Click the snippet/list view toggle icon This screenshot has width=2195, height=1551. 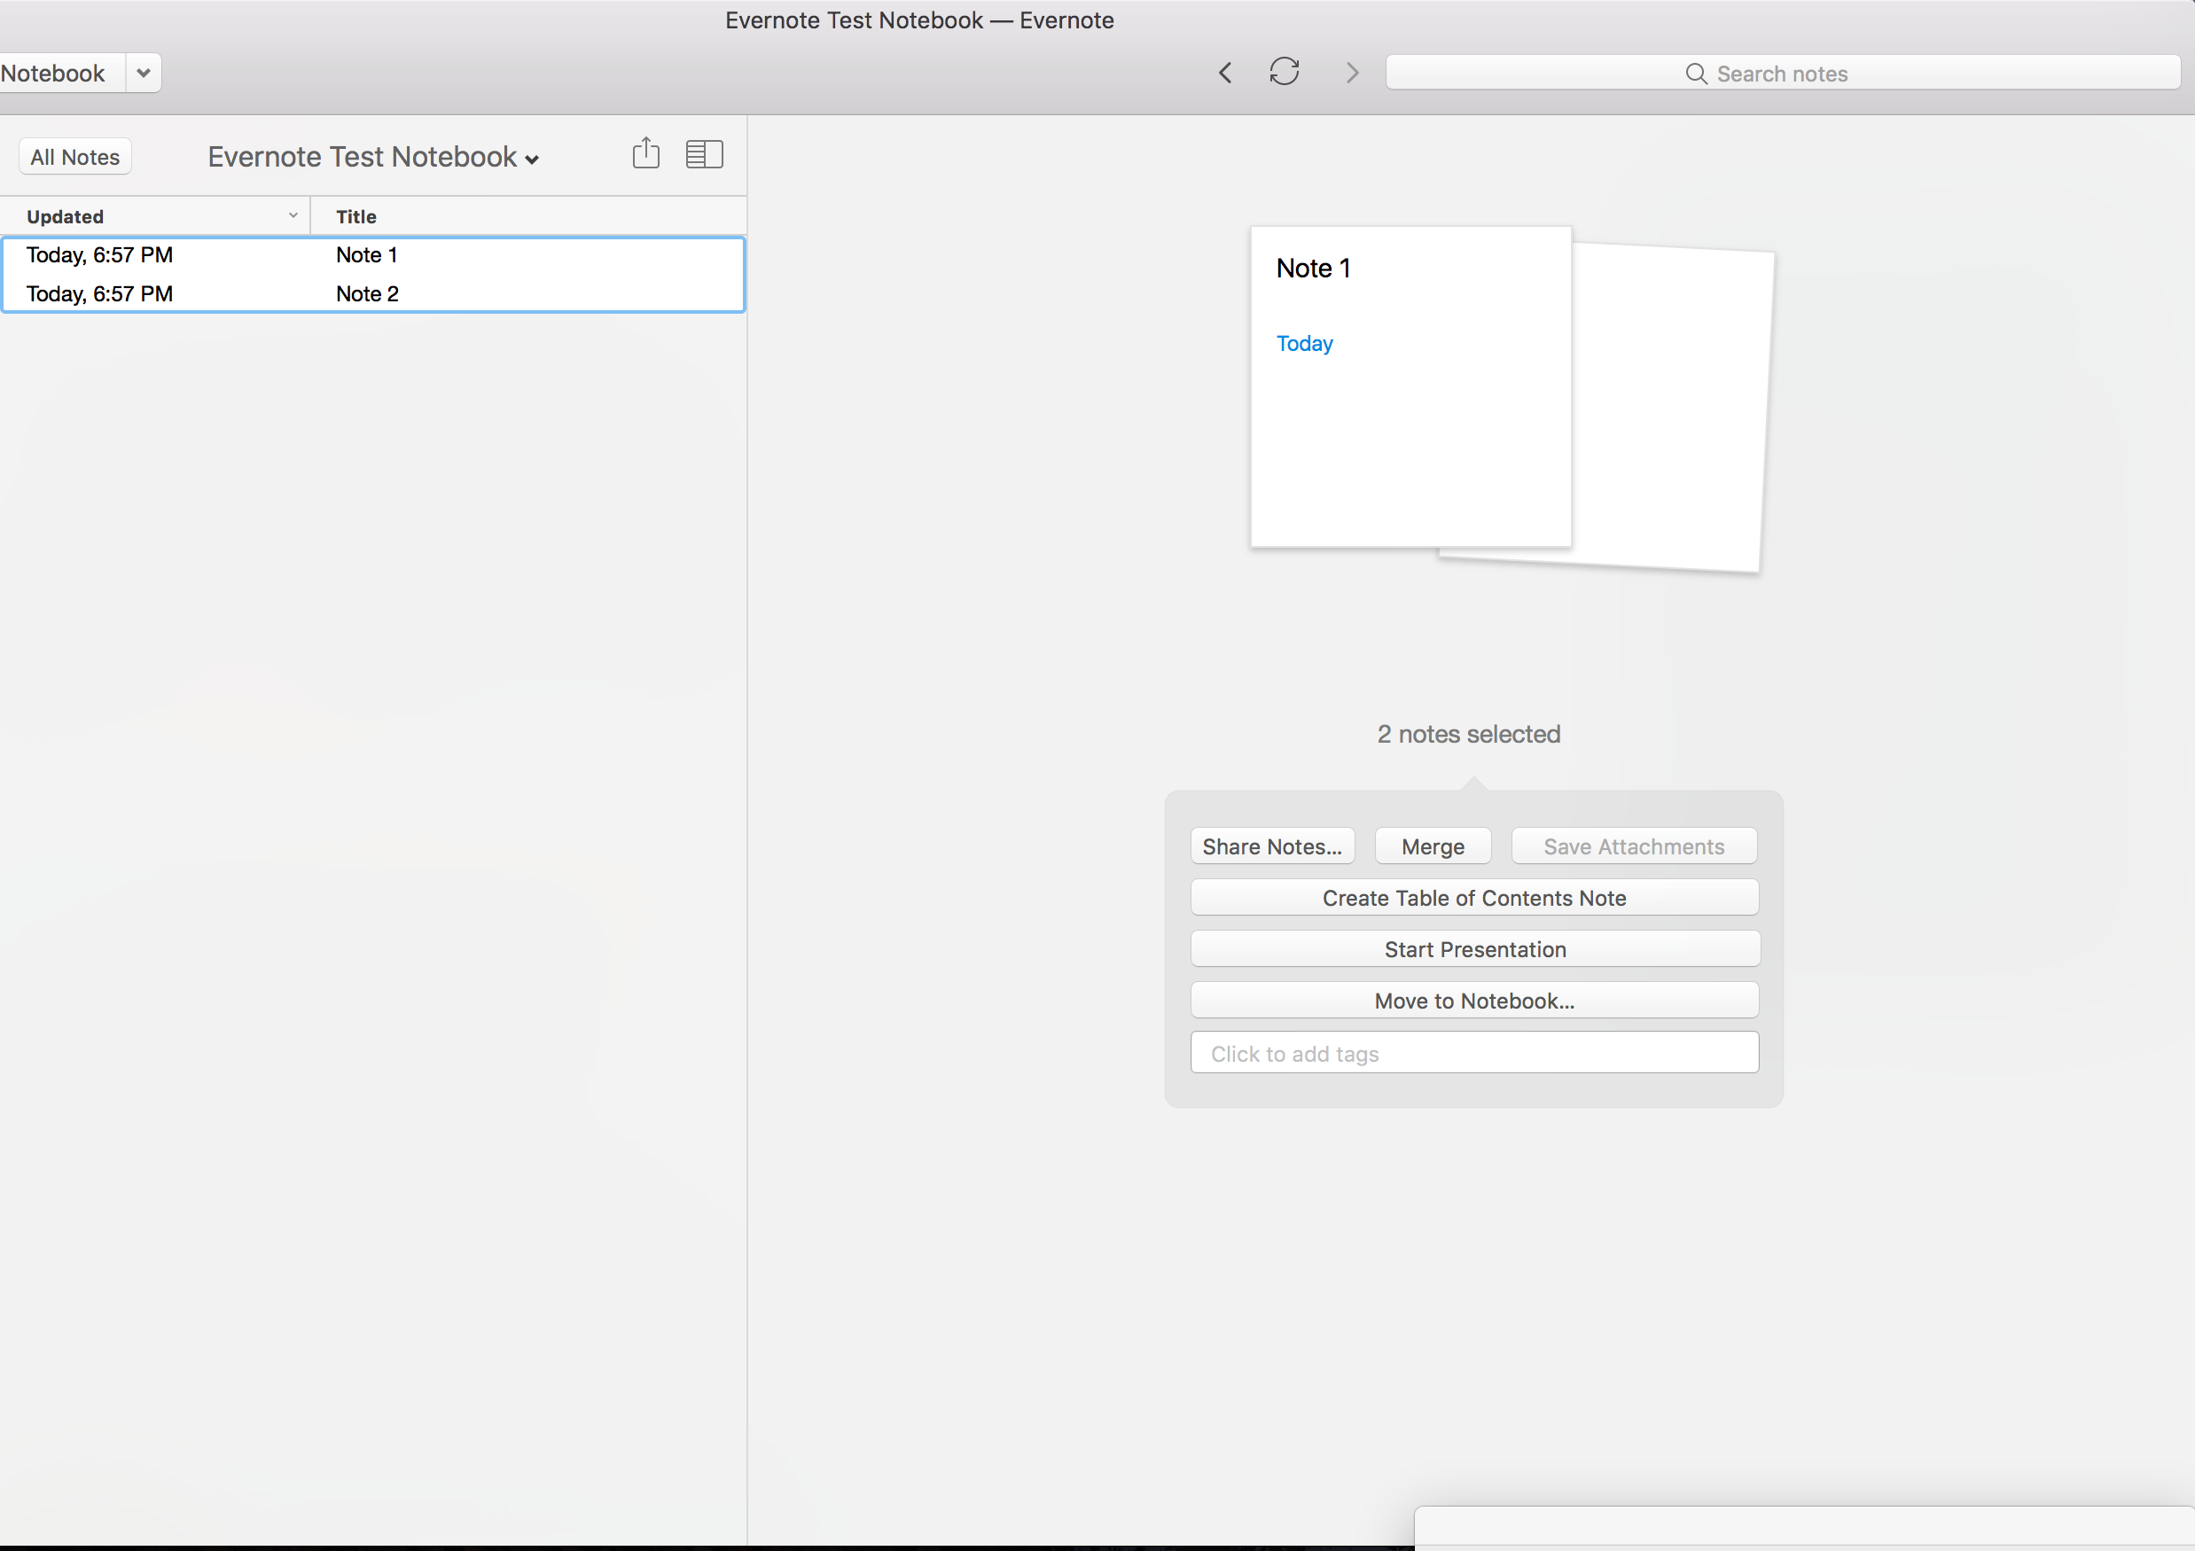(x=703, y=154)
